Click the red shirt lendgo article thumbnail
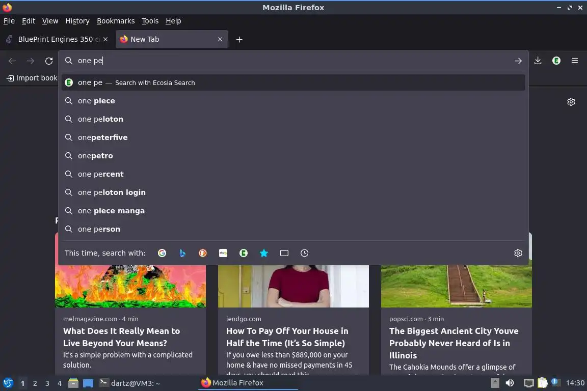The image size is (587, 391). 293,286
